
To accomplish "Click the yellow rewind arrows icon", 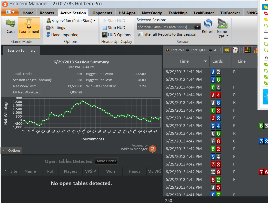I will [x=227, y=50].
